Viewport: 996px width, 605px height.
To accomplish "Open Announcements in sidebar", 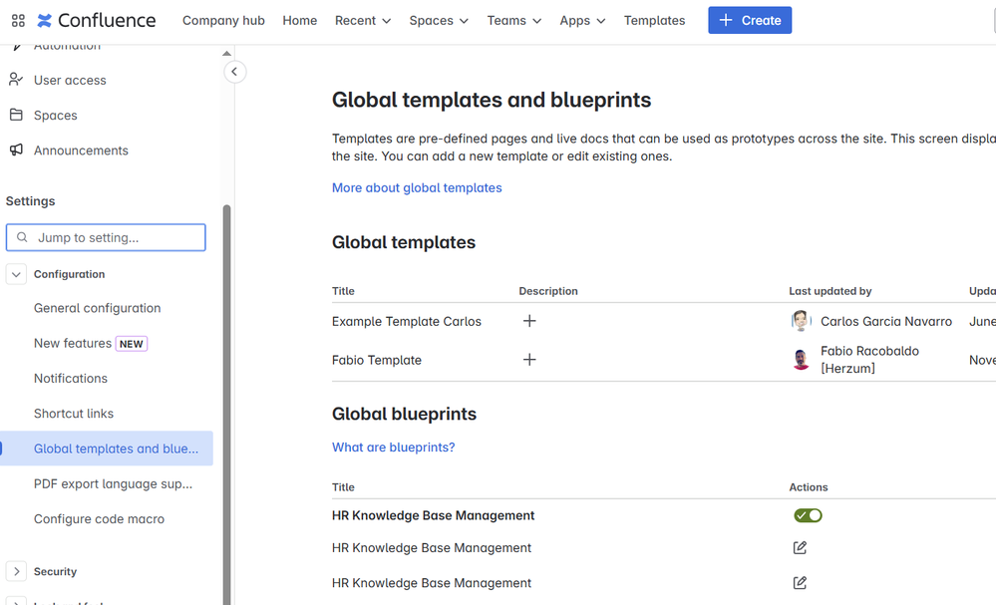I will point(81,151).
